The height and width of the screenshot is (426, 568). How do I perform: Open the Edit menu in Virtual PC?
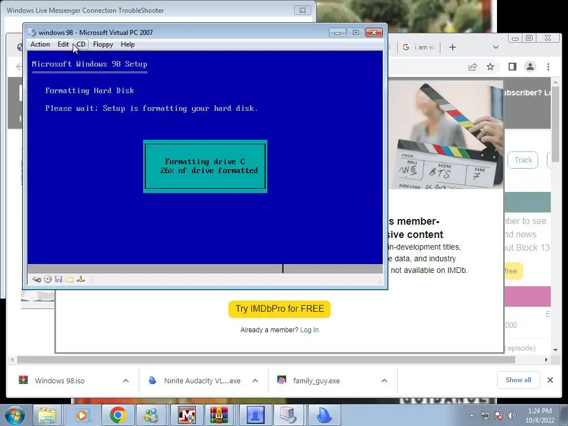(x=63, y=44)
